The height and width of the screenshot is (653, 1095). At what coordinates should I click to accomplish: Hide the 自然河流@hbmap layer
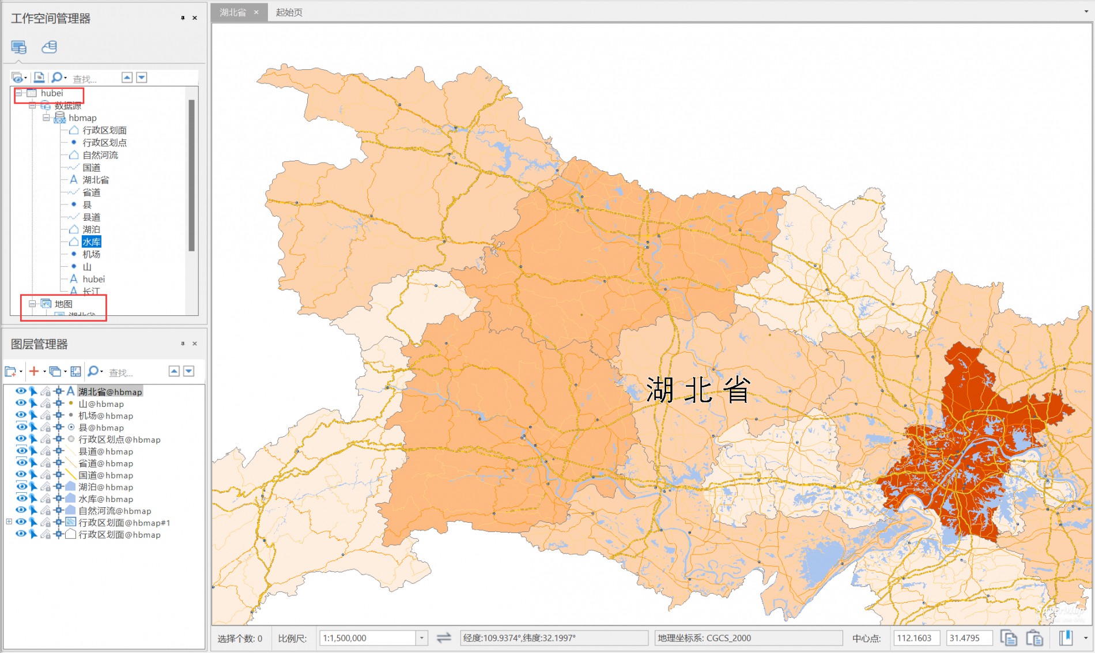[x=21, y=511]
